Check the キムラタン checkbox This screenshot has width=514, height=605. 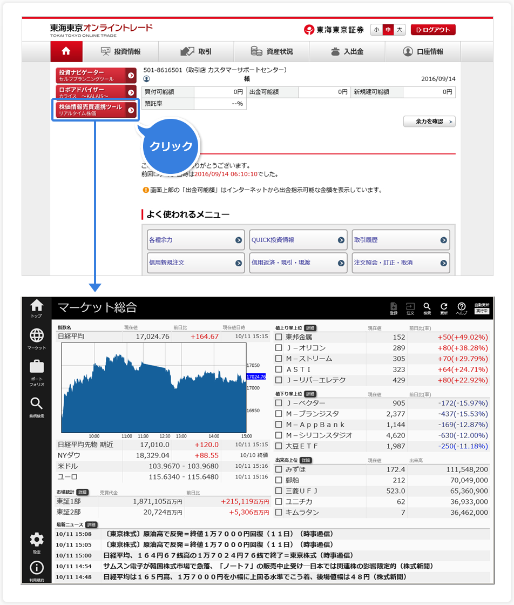[x=279, y=513]
